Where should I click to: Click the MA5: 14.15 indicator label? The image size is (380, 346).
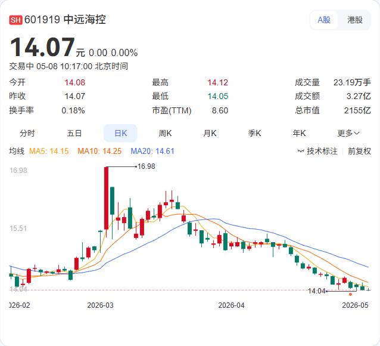tap(49, 151)
